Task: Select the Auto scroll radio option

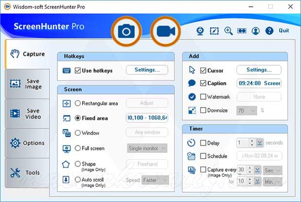Action: 78,180
